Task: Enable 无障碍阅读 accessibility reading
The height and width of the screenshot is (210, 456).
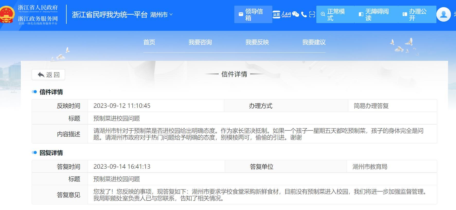Action: [376, 14]
